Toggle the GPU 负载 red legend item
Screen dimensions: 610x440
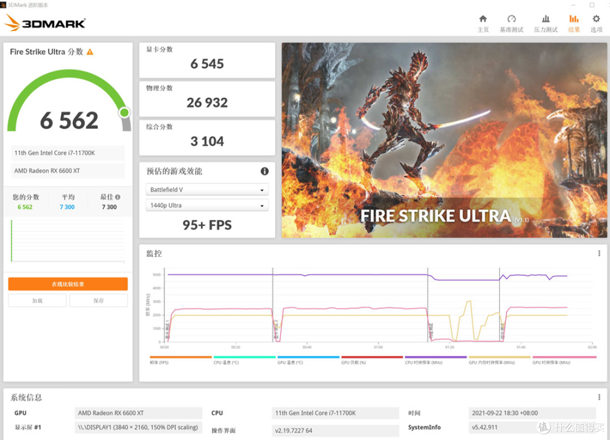pyautogui.click(x=372, y=360)
